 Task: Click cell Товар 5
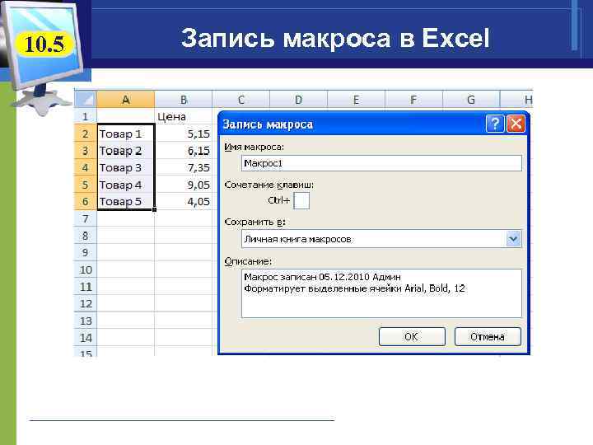pos(126,202)
